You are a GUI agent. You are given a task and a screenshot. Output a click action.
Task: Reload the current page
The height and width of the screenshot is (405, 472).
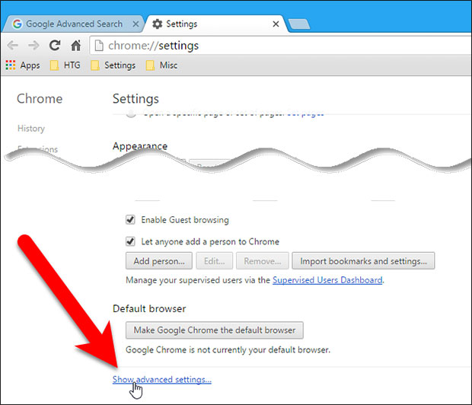[x=55, y=46]
